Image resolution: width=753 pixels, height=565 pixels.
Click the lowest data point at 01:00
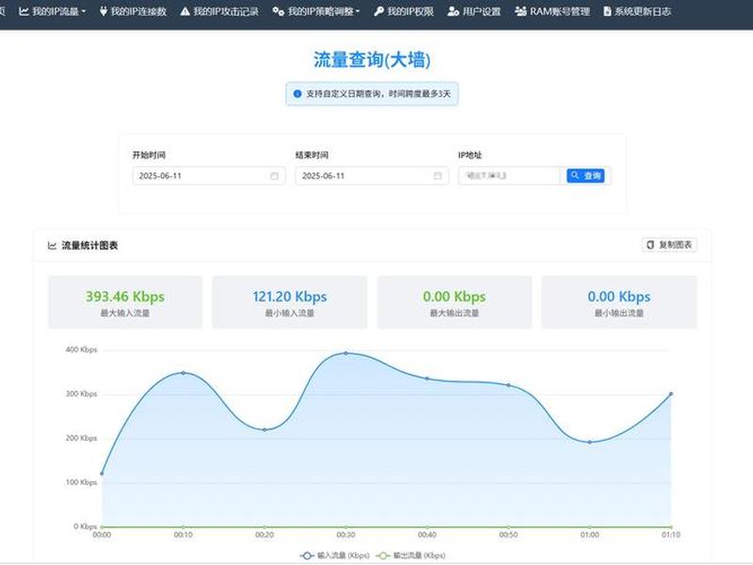590,442
